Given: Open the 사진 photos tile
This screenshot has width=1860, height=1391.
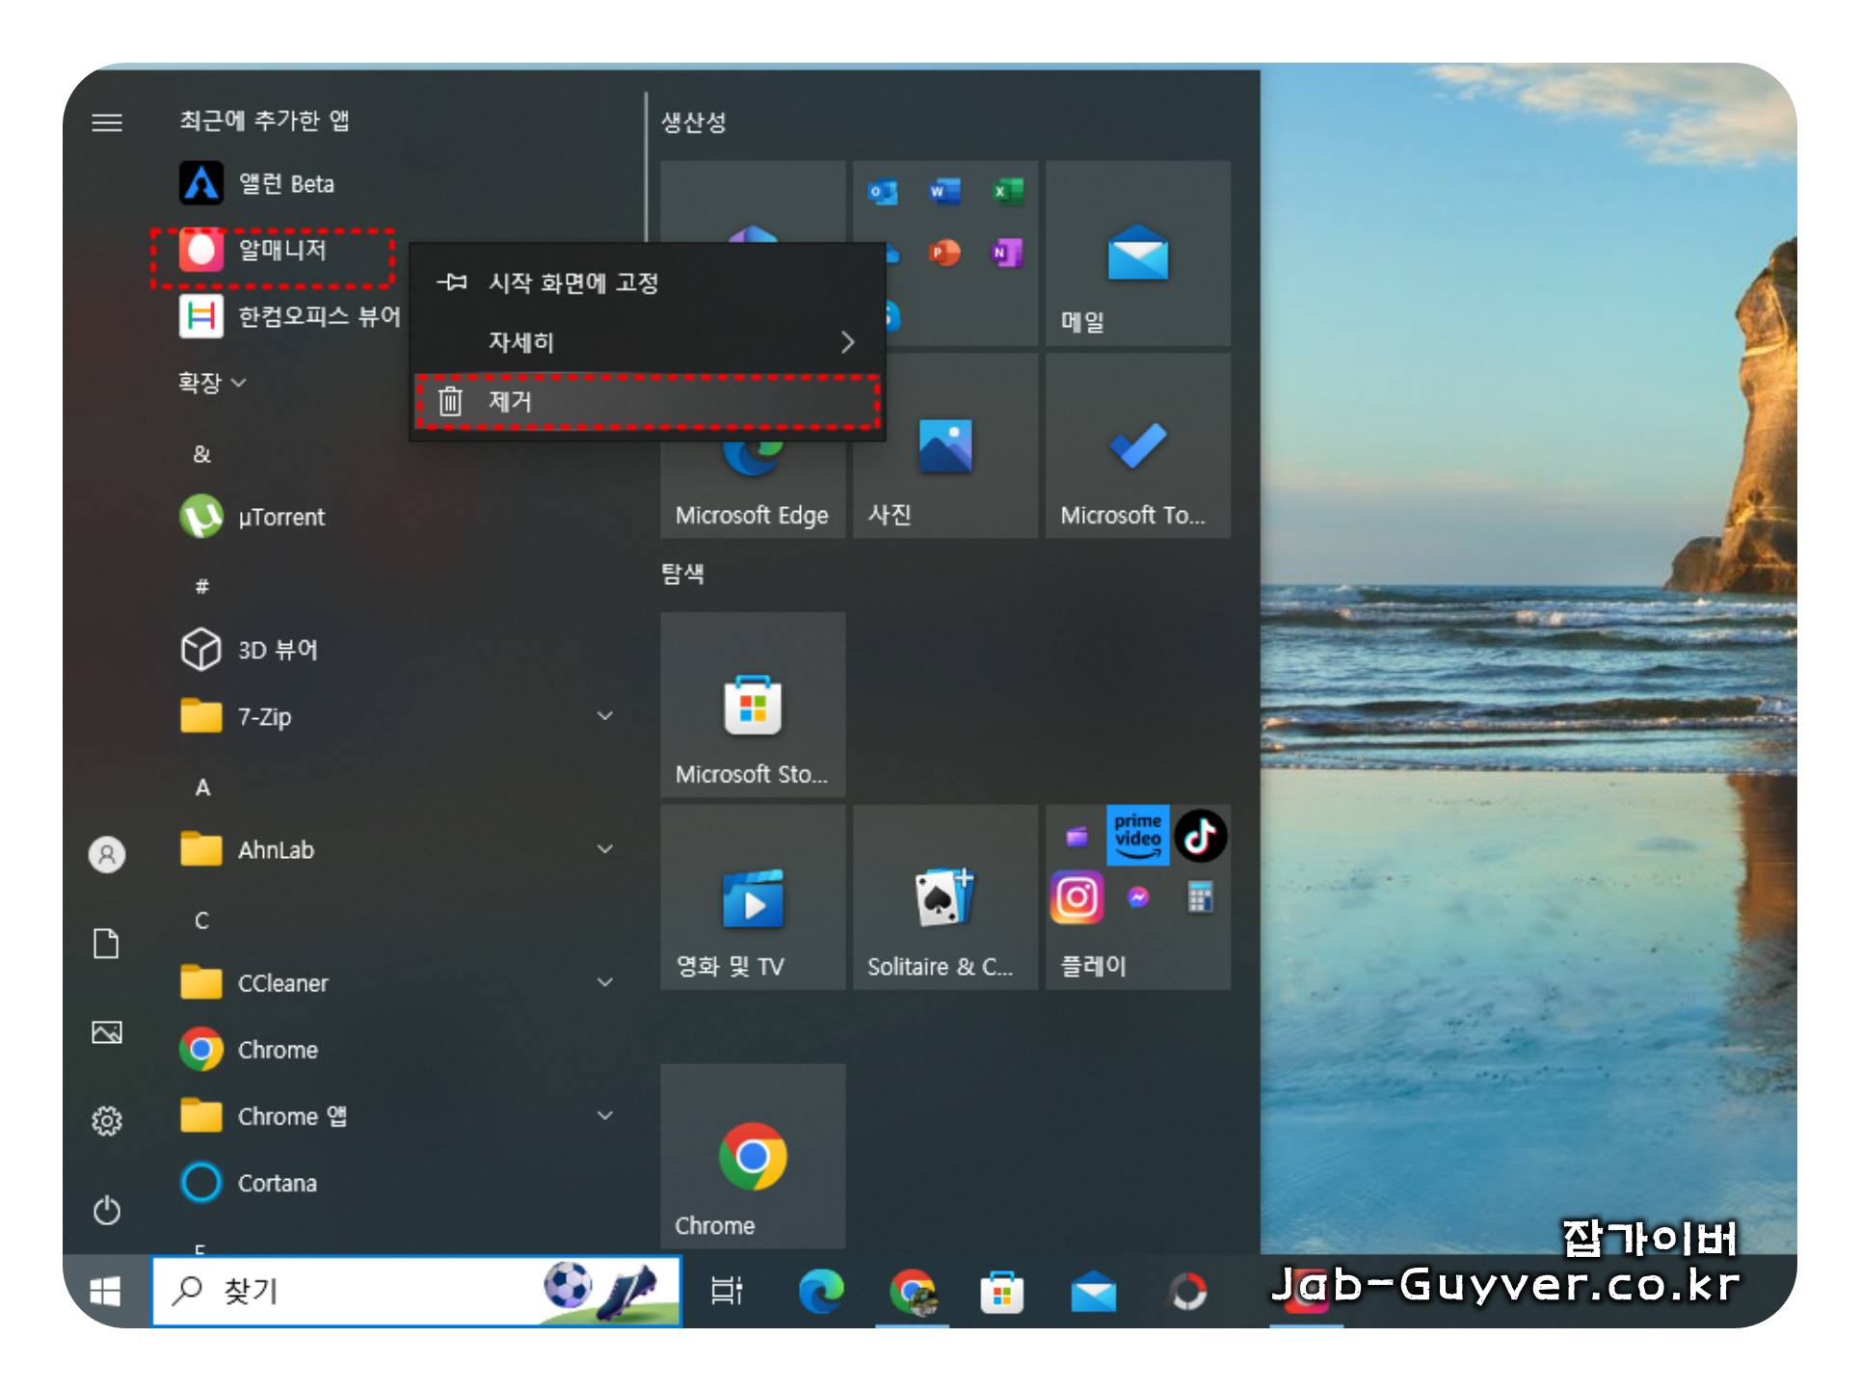Looking at the screenshot, I should coord(944,446).
